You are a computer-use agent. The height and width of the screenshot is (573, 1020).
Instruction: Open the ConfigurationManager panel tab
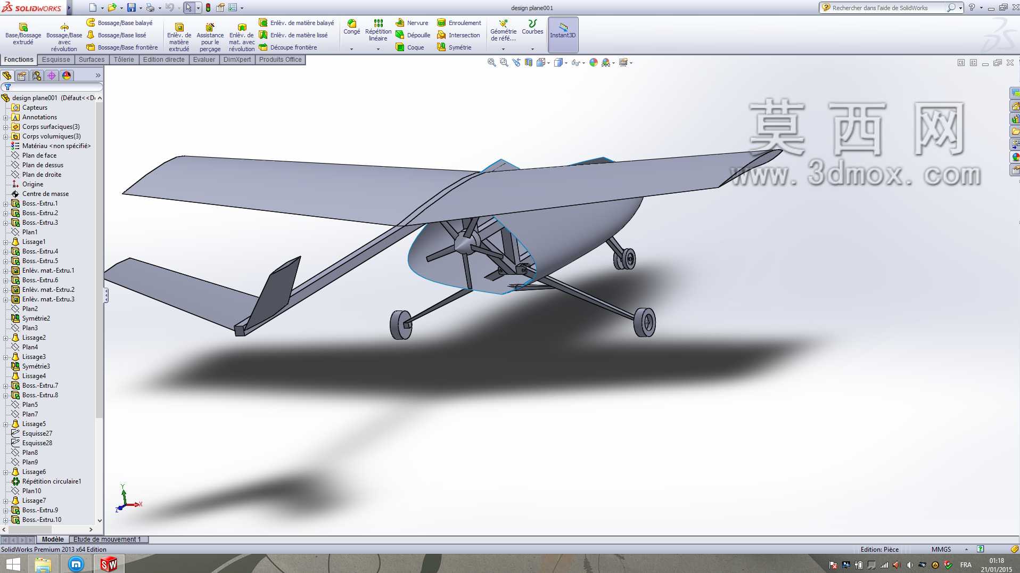pos(37,76)
